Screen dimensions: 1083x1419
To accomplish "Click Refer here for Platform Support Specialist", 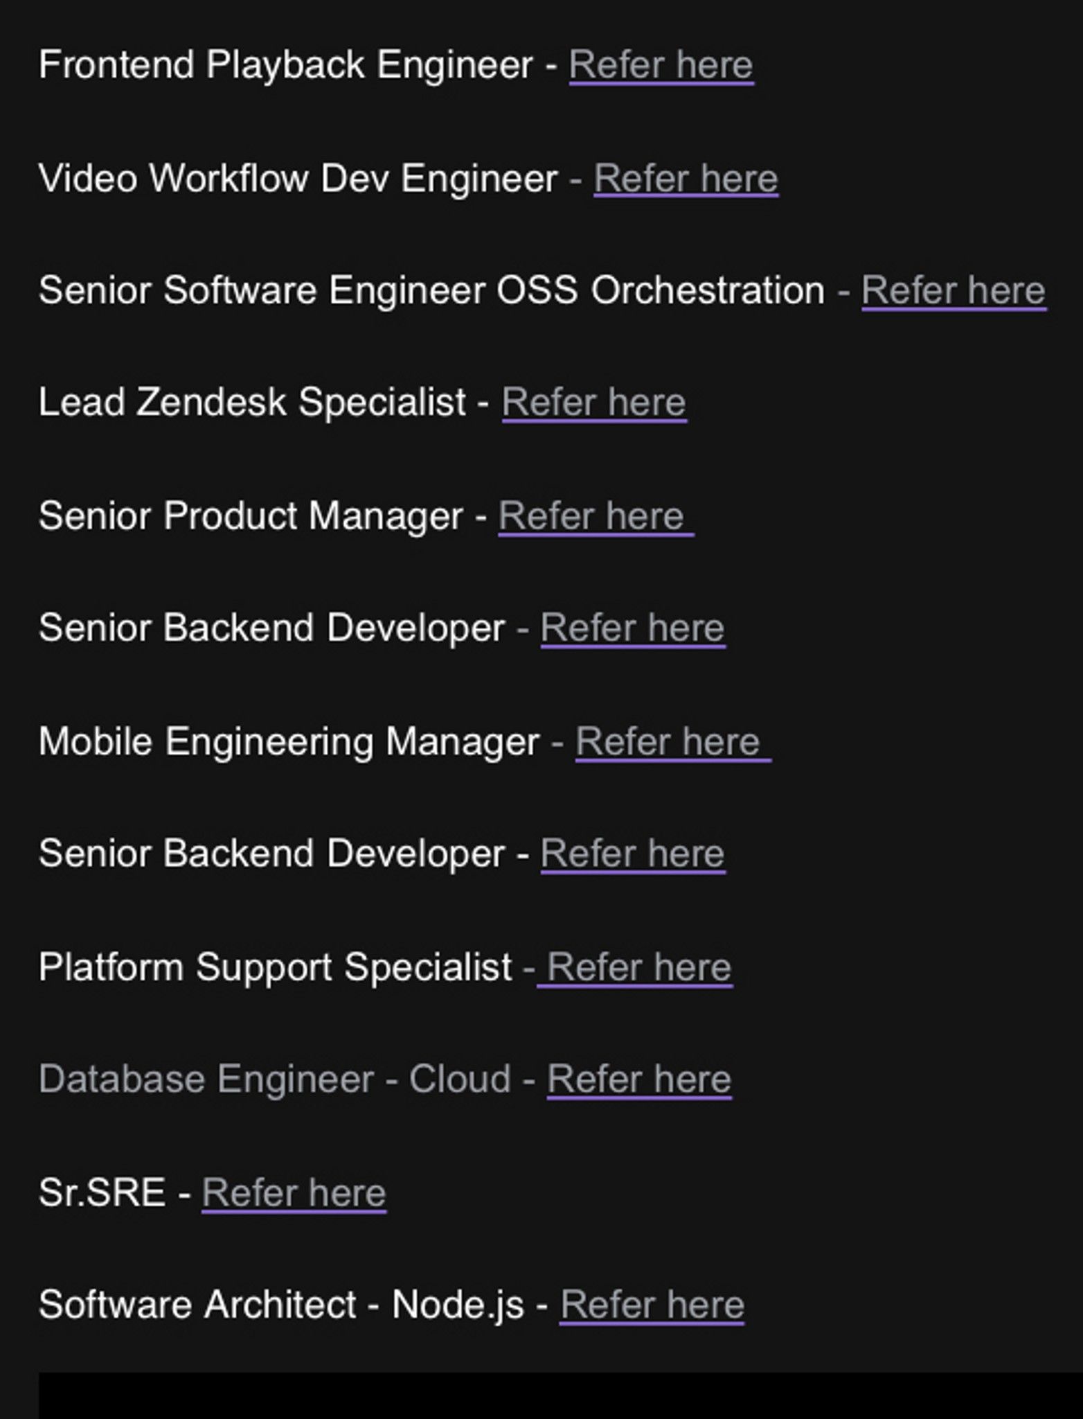I will click(x=635, y=967).
